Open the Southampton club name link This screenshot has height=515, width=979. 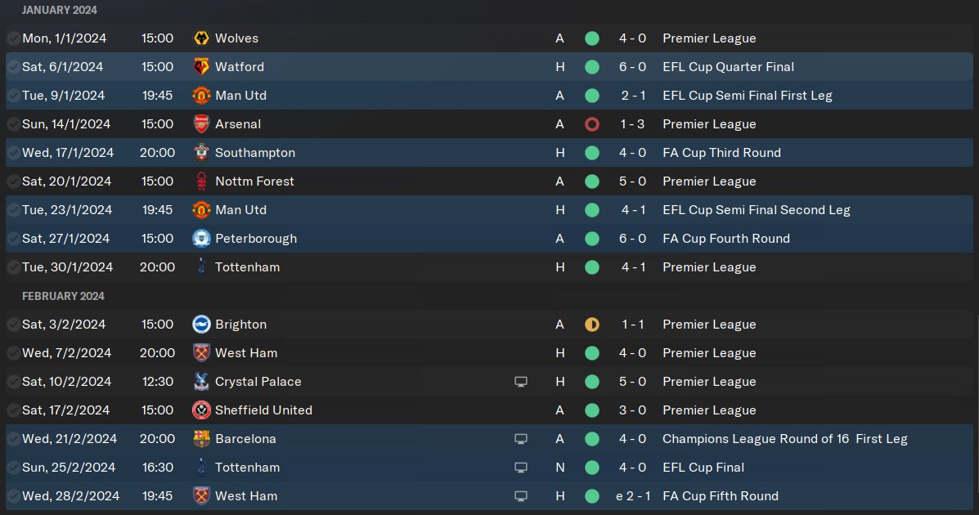point(255,153)
